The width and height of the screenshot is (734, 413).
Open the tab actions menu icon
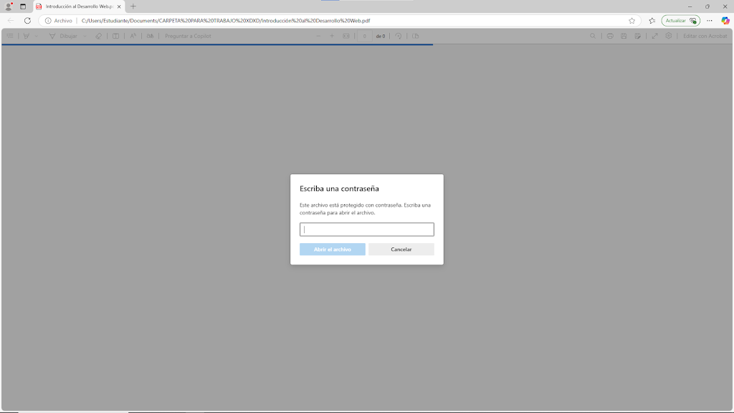(23, 6)
